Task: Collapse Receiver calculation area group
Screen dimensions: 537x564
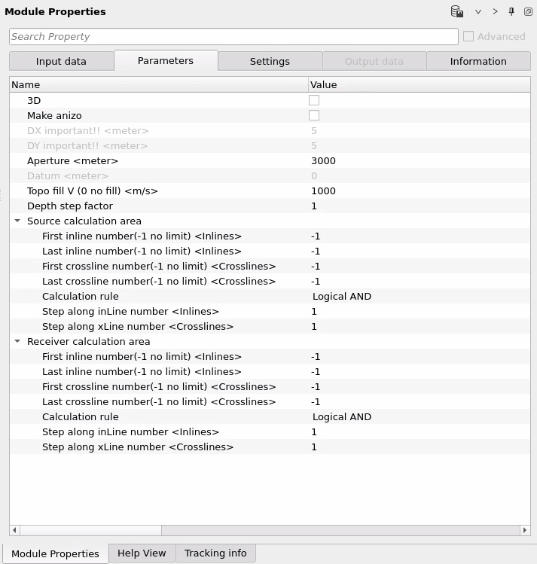Action: [x=17, y=341]
